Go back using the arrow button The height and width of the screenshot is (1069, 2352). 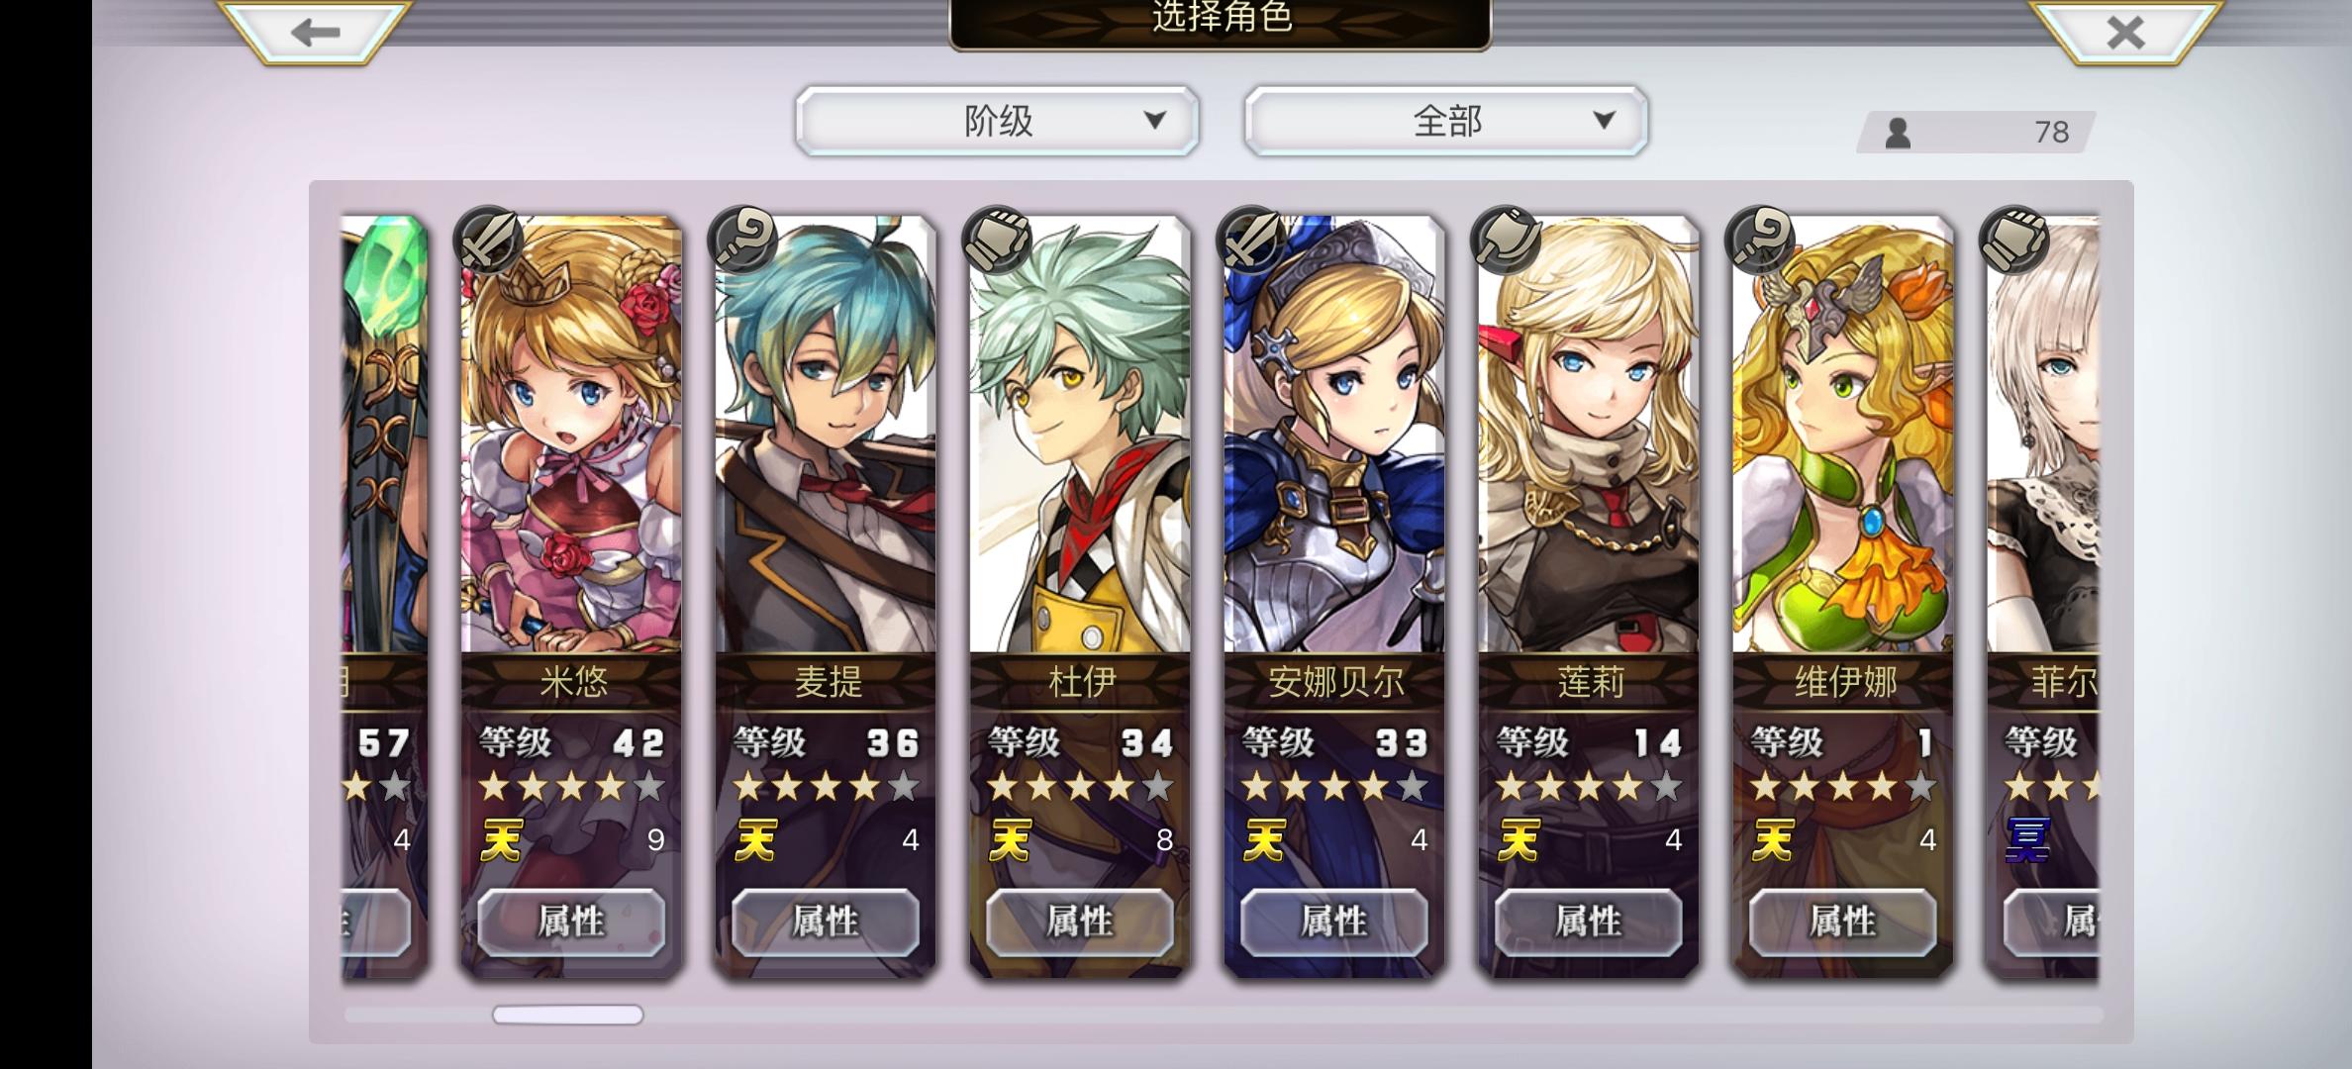(315, 33)
